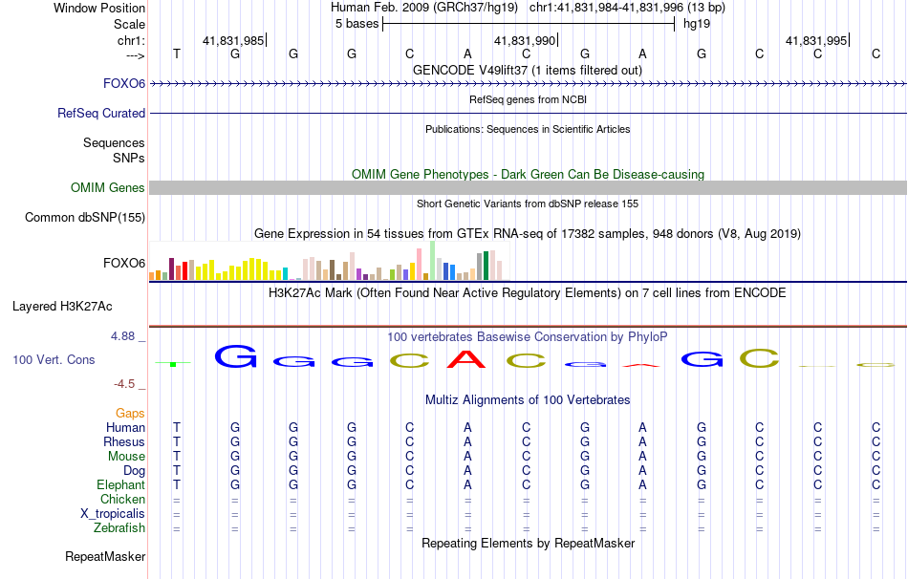This screenshot has height=579, width=908.
Task: Click the large blue G conservation logo letter
Action: pyautogui.click(x=235, y=356)
